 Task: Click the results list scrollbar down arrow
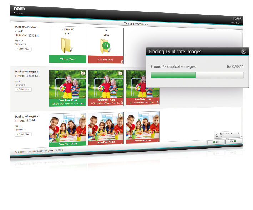(242, 137)
